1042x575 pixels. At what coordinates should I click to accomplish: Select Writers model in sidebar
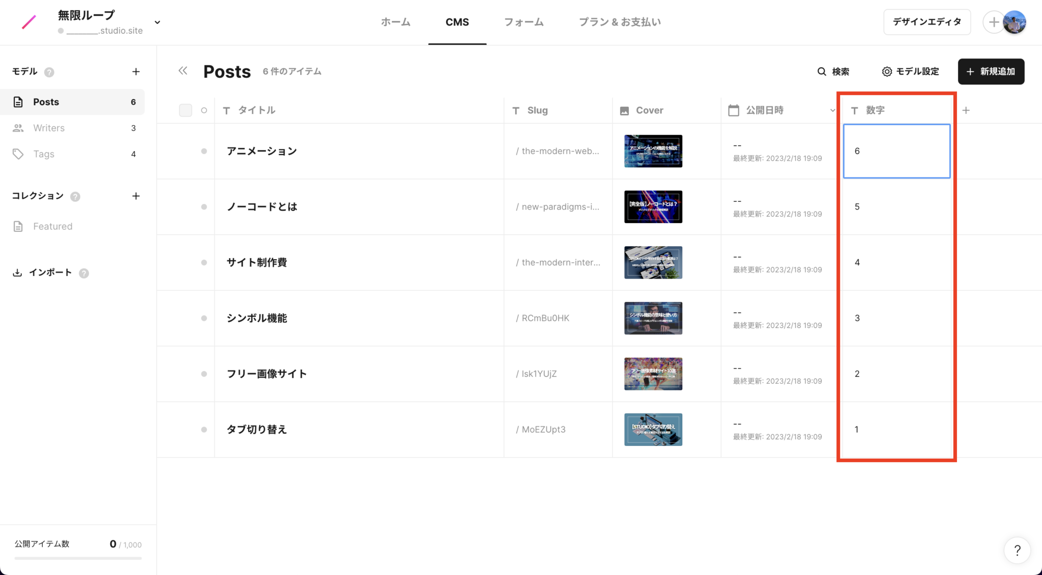click(49, 128)
